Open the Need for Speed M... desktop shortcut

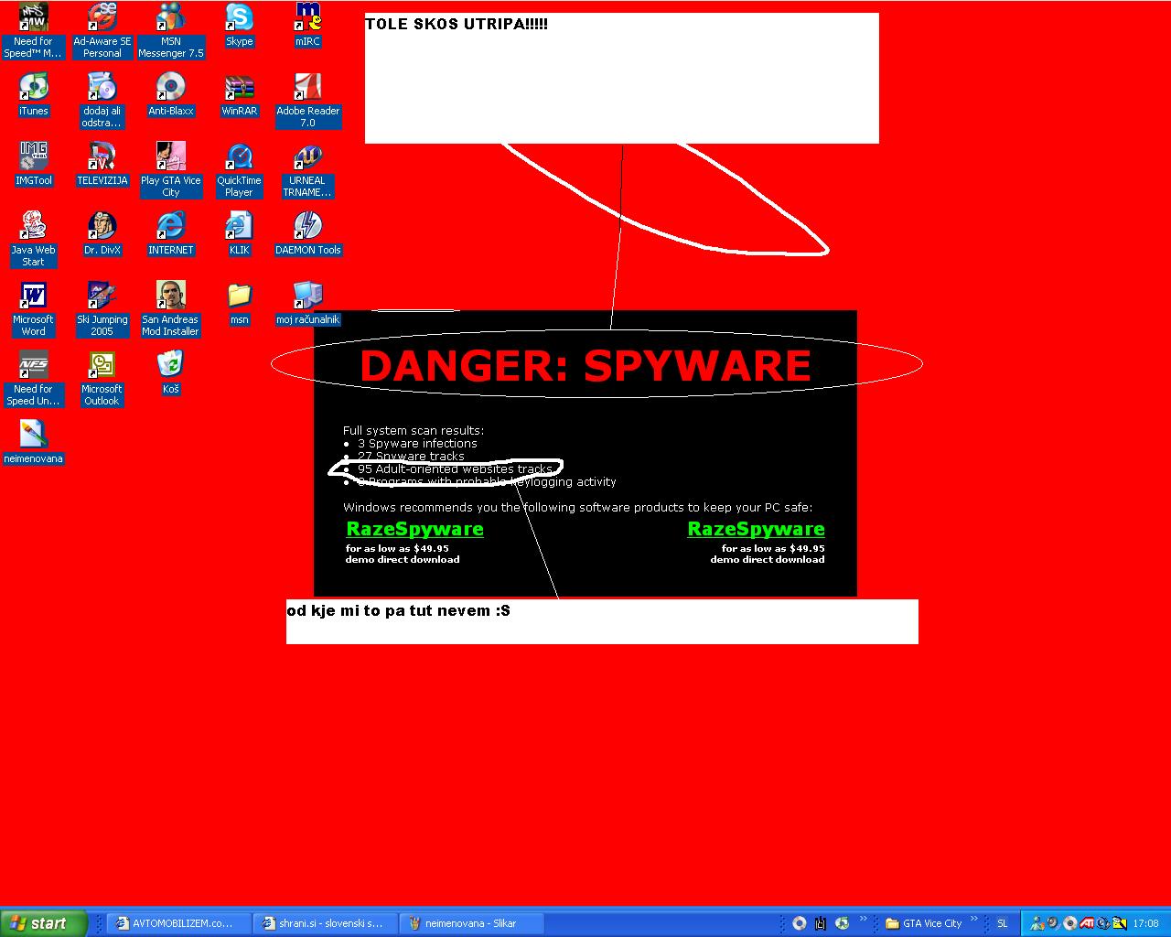[x=33, y=30]
